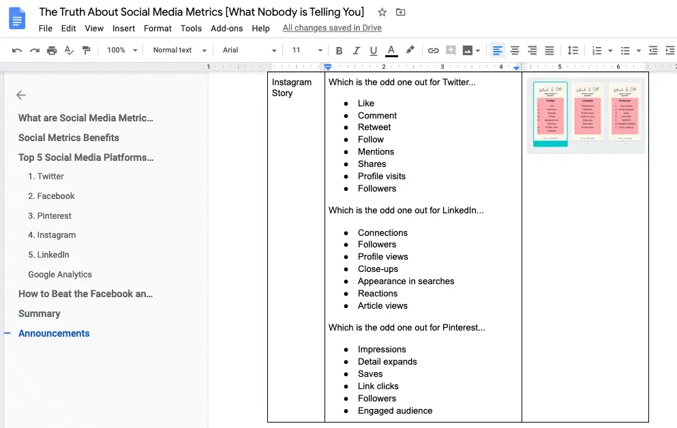Select Announcements in the outline
This screenshot has width=677, height=428.
[x=54, y=333]
